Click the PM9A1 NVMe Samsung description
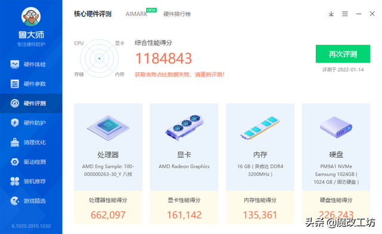Screen dimensions: 382x234 pos(336,174)
